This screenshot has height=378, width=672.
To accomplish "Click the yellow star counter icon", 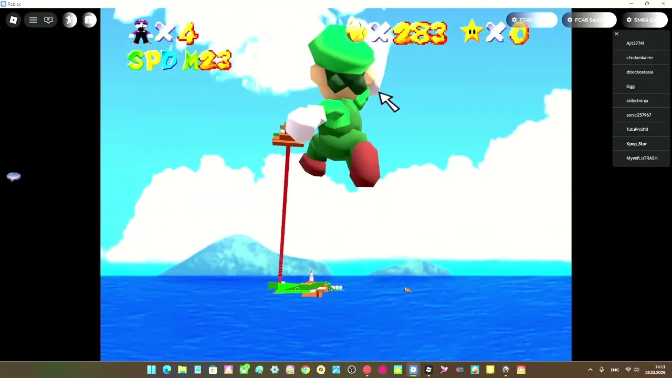I will click(x=471, y=32).
